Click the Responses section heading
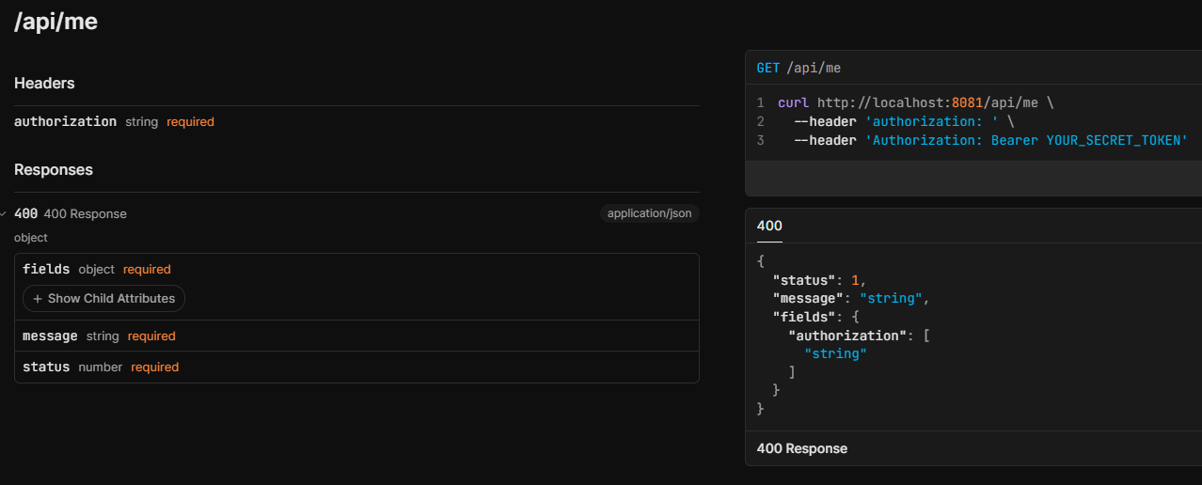 [54, 170]
